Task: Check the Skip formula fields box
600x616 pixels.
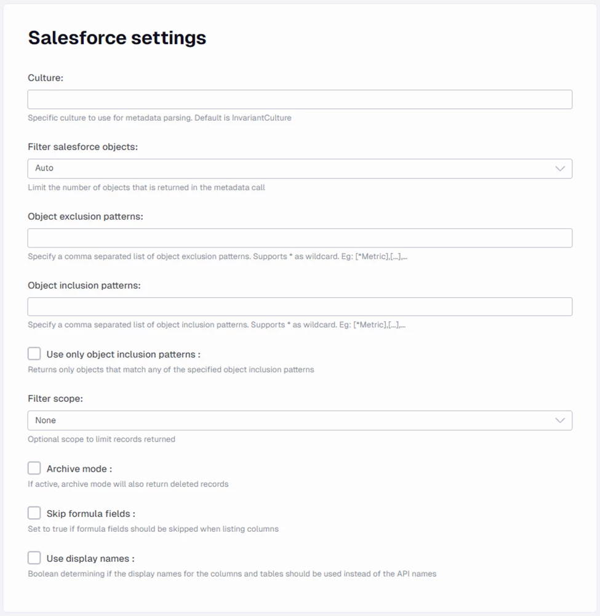Action: pyautogui.click(x=34, y=513)
